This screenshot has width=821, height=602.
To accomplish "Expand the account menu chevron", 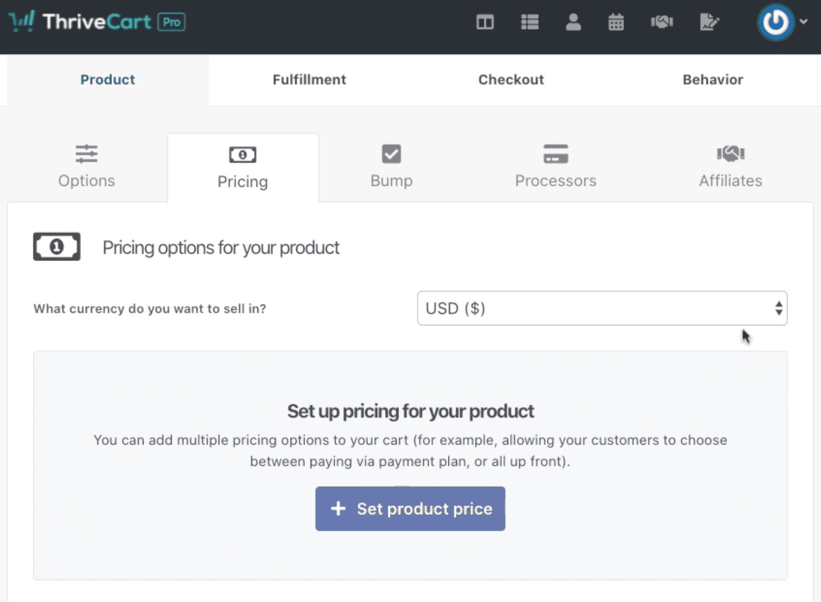I will [x=804, y=22].
